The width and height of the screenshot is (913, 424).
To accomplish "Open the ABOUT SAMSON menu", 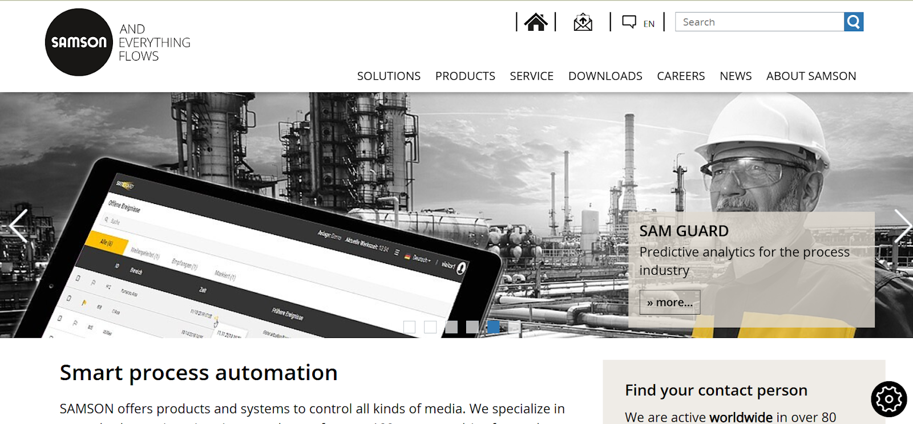I will (811, 76).
